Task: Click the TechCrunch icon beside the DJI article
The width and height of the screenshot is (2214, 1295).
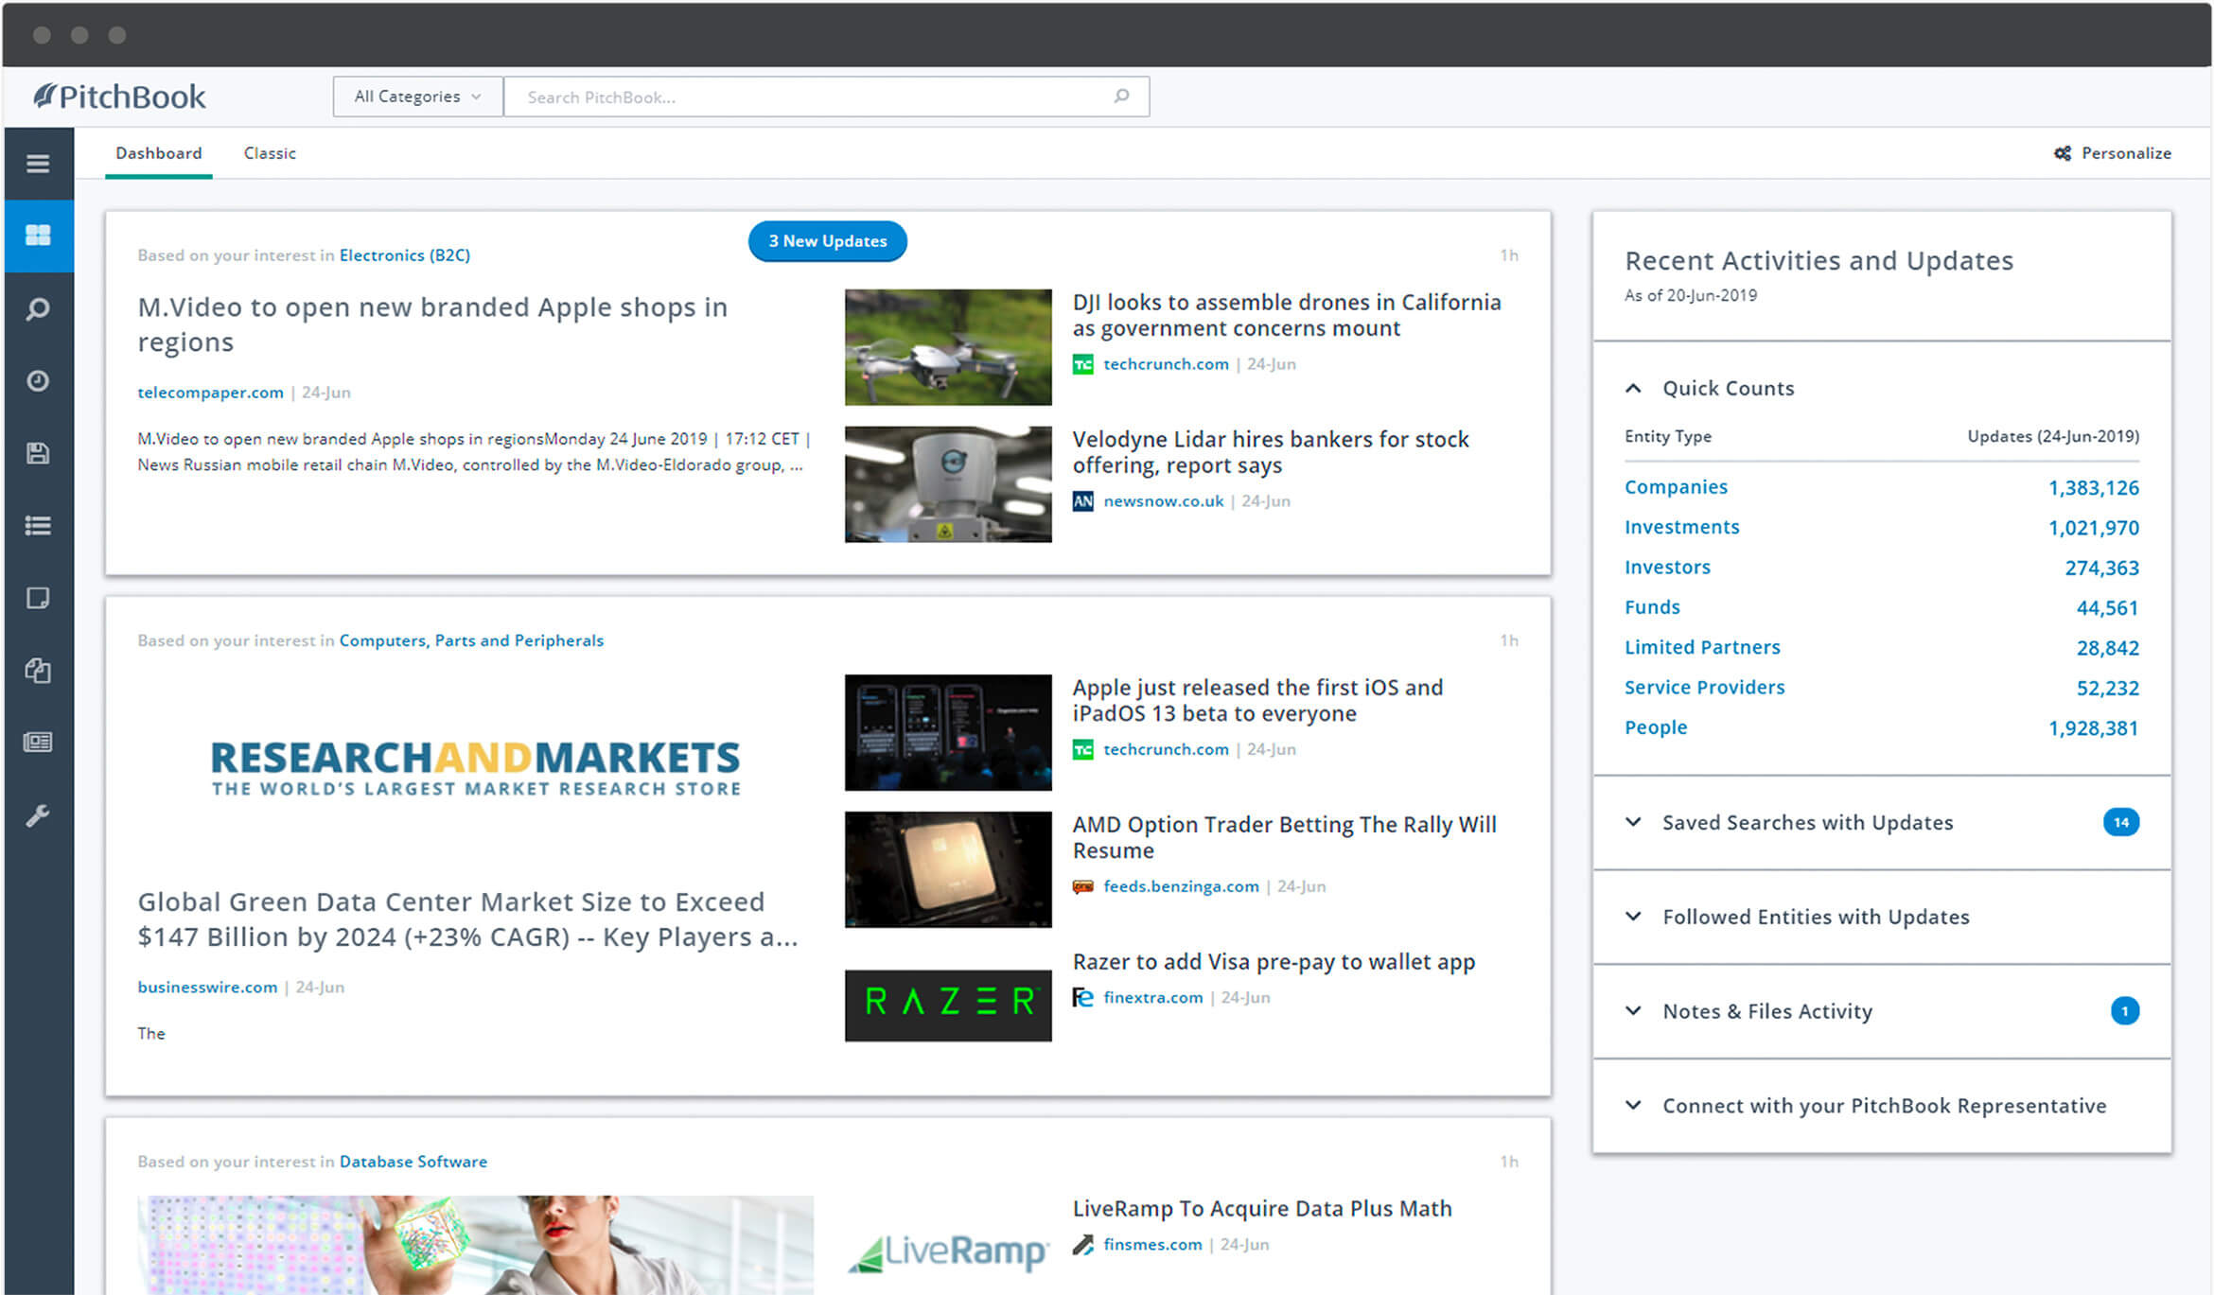Action: (x=1083, y=364)
